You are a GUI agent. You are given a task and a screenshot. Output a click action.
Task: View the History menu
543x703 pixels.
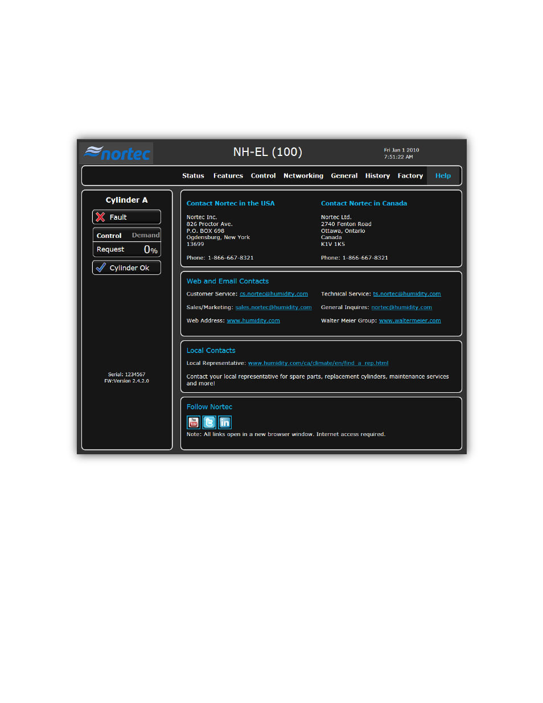click(377, 176)
